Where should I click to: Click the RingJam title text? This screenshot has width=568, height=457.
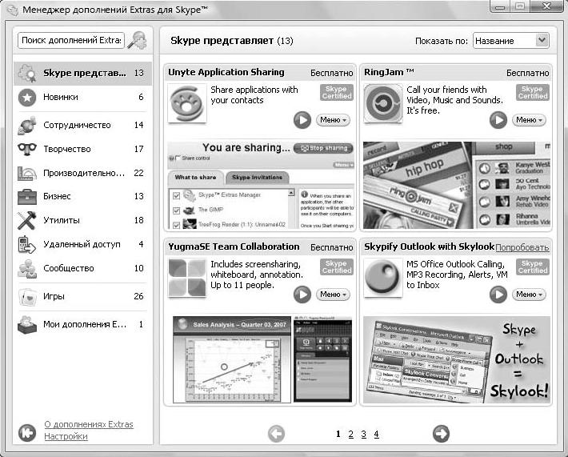389,72
